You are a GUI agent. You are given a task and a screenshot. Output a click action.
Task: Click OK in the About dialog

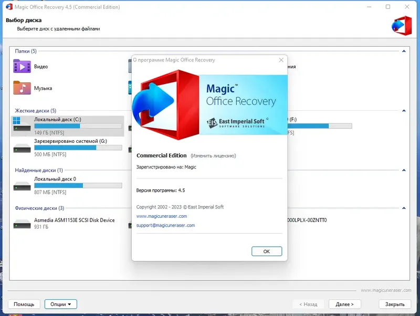[x=267, y=251]
